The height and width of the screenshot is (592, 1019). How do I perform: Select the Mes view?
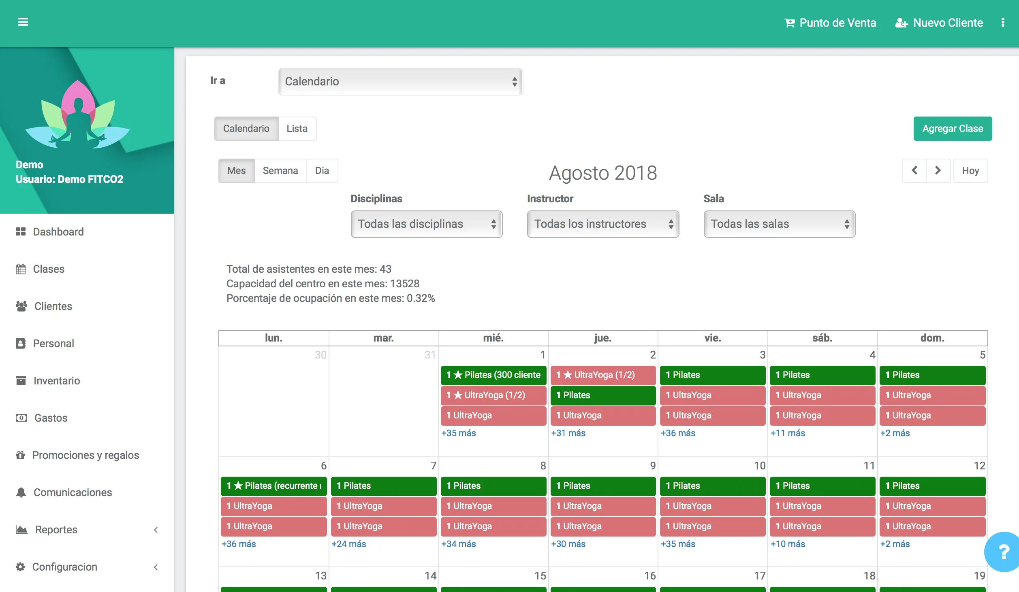(x=237, y=171)
